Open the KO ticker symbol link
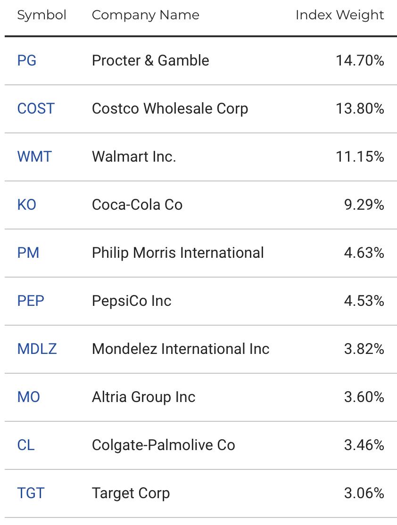The width and height of the screenshot is (397, 525). [x=26, y=205]
